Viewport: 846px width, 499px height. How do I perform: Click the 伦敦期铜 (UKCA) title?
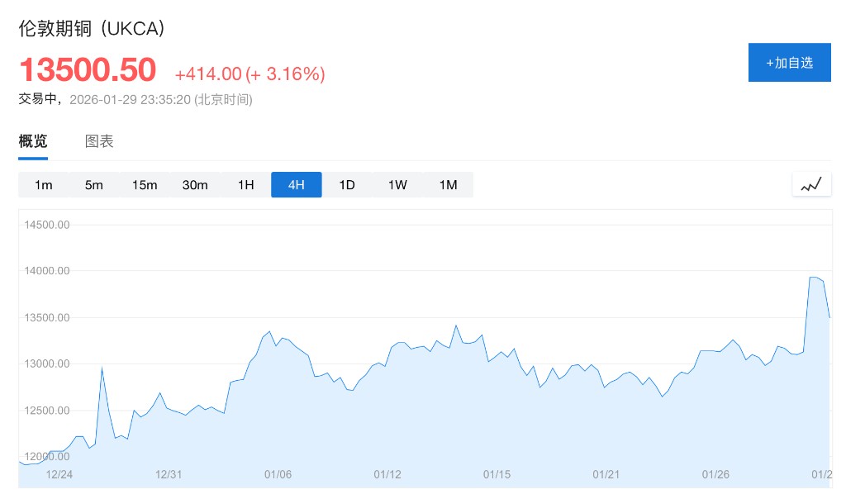click(93, 28)
